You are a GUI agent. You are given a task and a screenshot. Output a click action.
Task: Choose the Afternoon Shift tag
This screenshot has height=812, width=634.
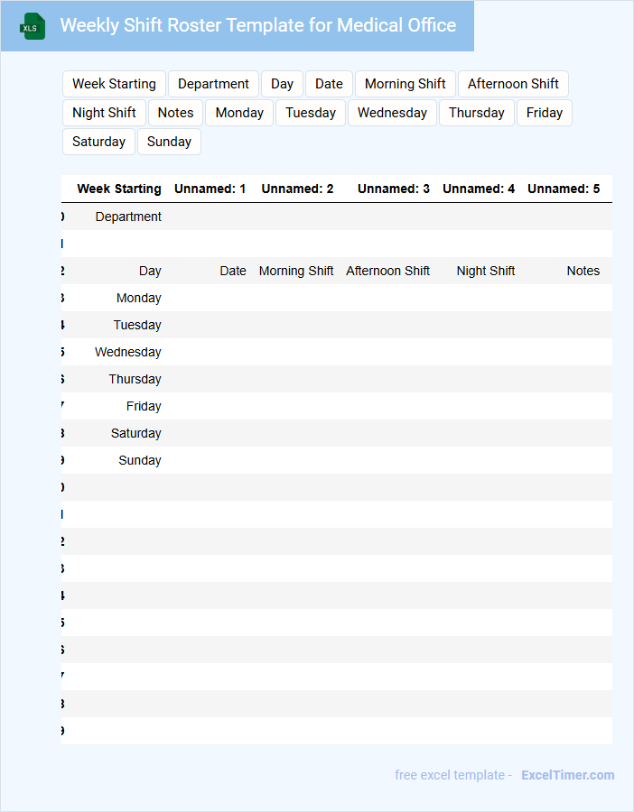513,84
